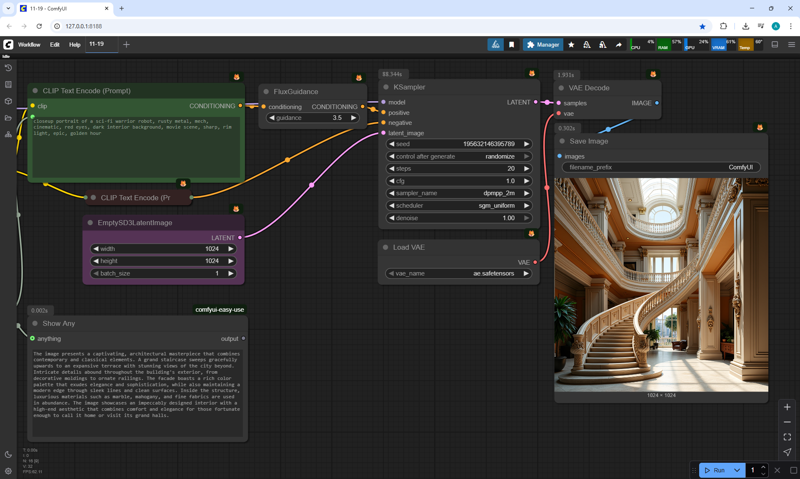
Task: Collapse the KSampler node via its dot
Action: [386, 87]
